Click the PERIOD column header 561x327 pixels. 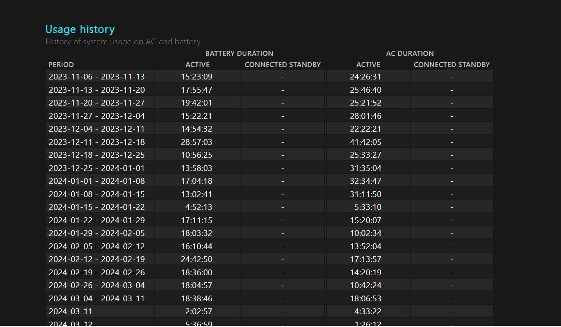tap(61, 65)
